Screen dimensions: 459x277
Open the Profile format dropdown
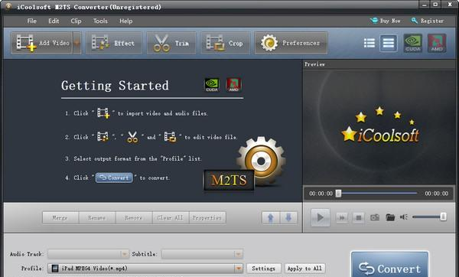pyautogui.click(x=145, y=269)
